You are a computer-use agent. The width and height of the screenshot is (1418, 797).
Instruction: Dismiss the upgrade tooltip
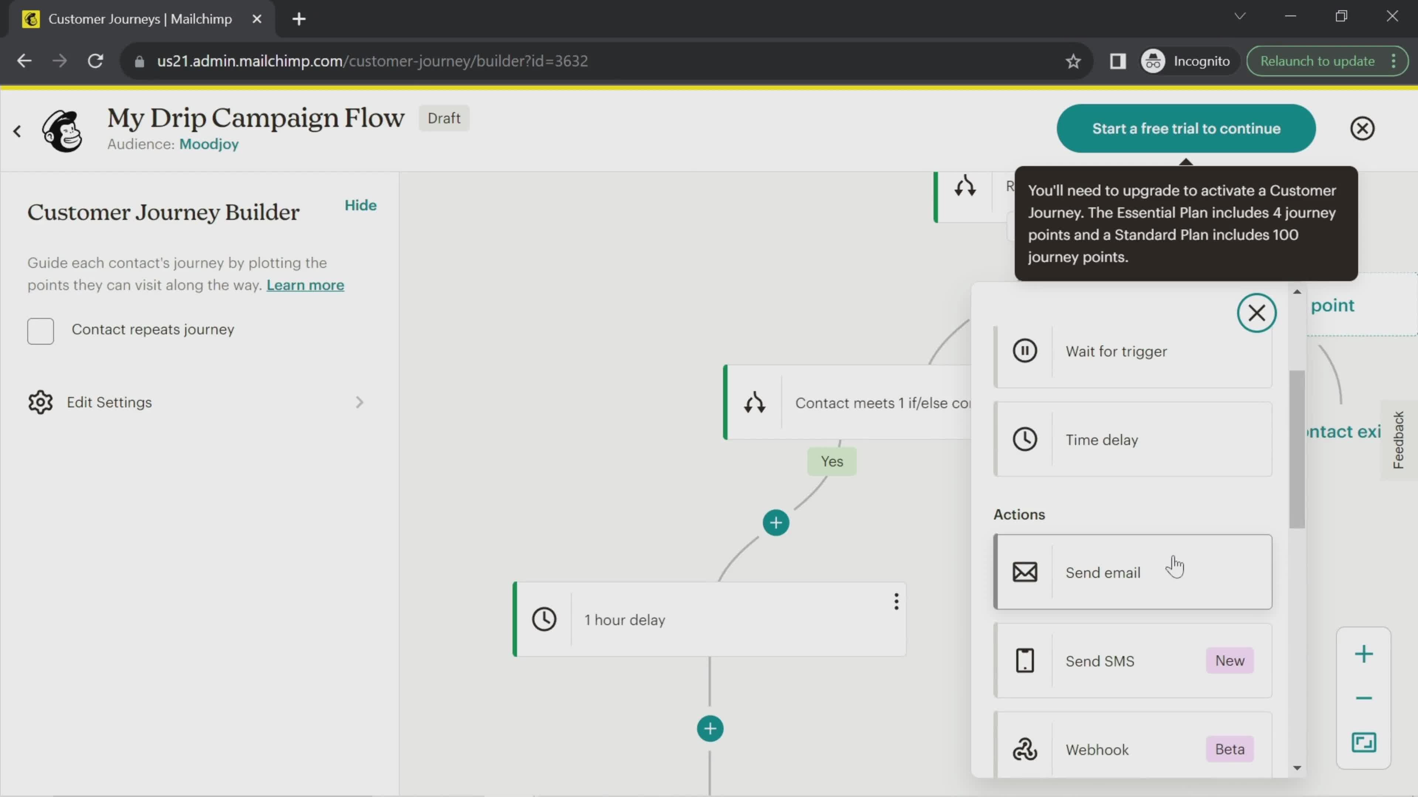[x=1363, y=127]
